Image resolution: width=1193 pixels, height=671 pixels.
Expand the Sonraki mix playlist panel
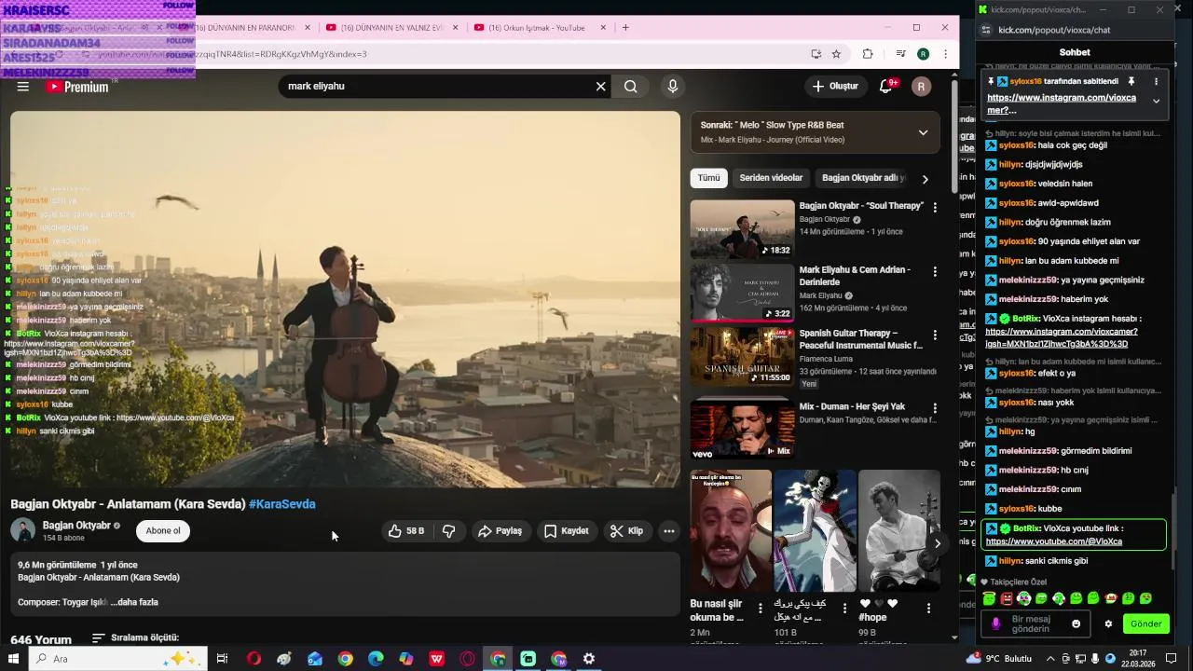coord(923,132)
